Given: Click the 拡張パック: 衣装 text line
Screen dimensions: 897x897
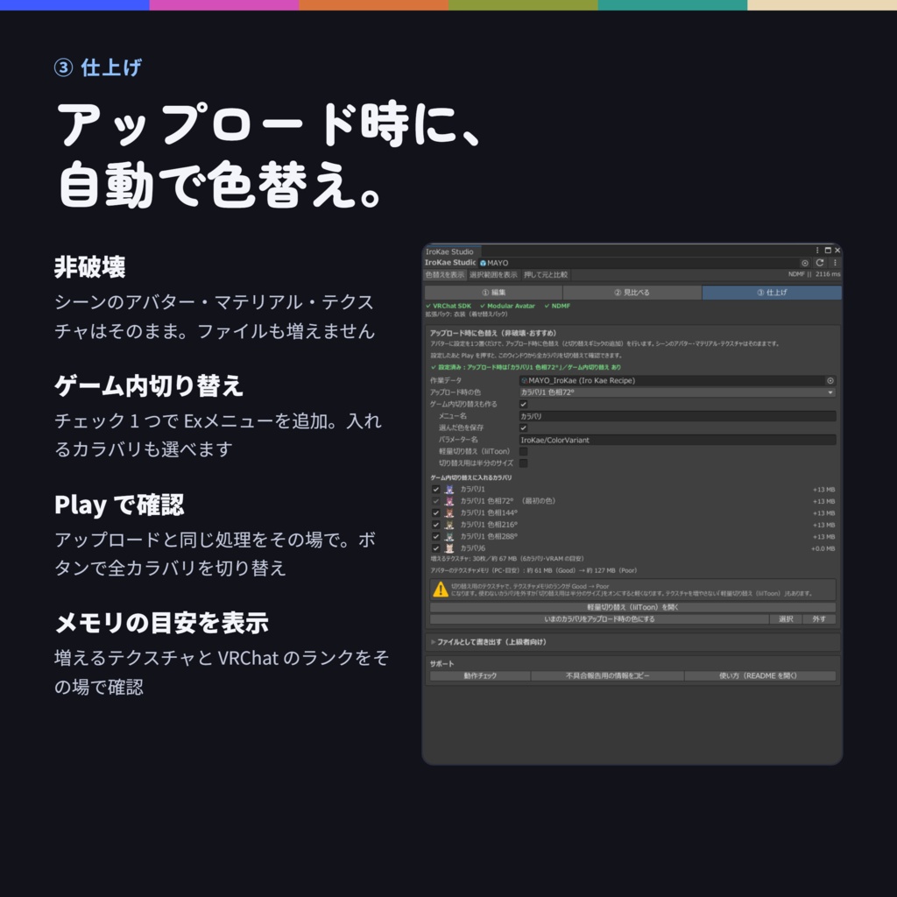Looking at the screenshot, I should click(466, 314).
